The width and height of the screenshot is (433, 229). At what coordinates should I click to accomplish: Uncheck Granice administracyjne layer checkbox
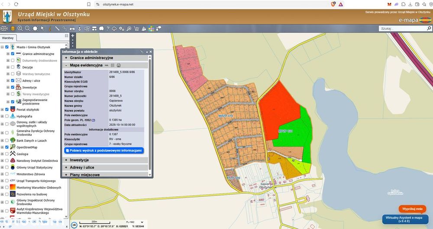[13, 54]
